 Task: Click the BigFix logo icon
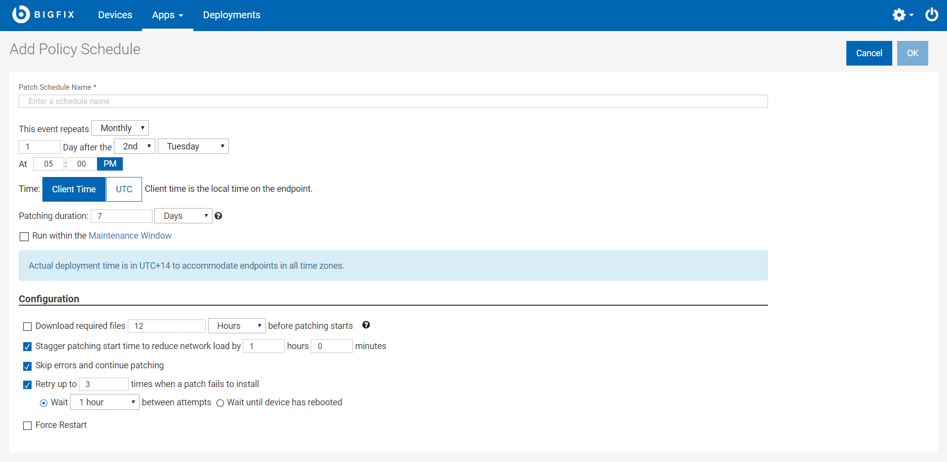click(x=21, y=14)
